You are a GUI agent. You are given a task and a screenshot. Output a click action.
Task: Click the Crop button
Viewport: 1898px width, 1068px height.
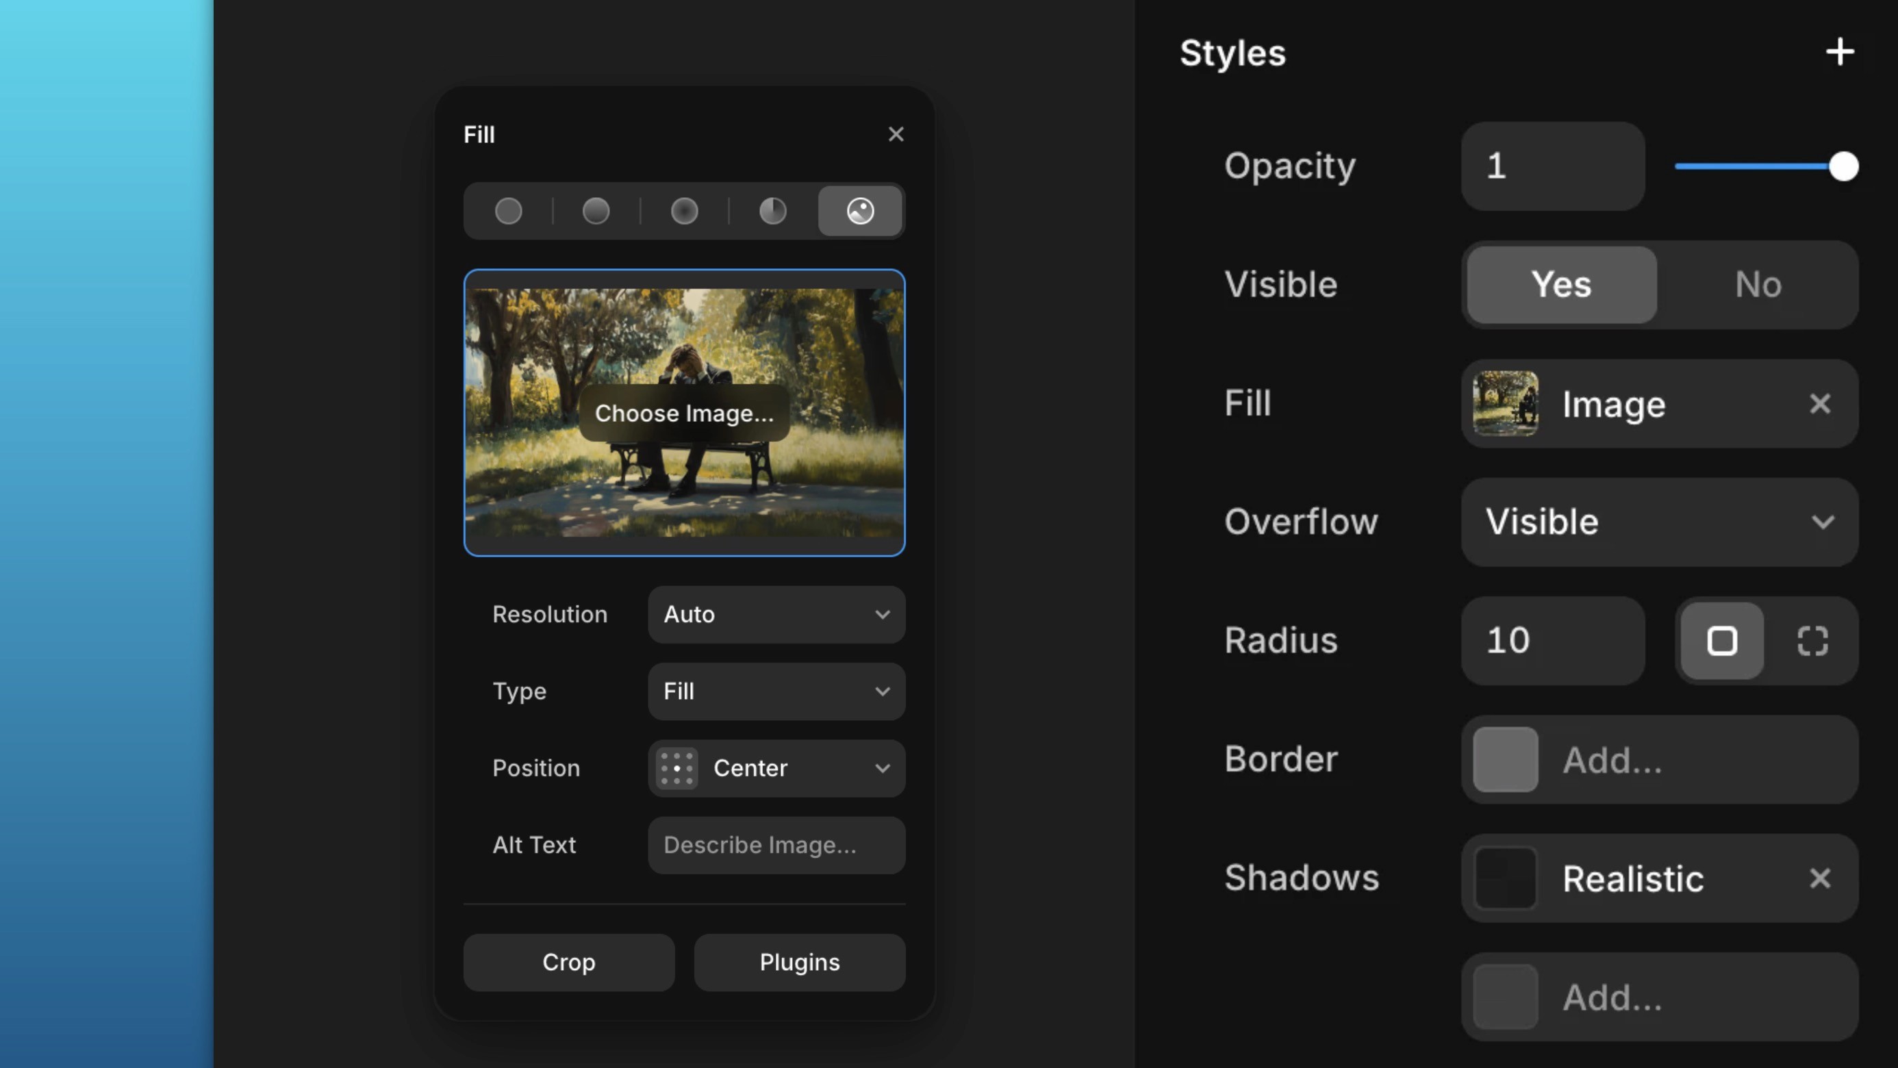pyautogui.click(x=568, y=962)
